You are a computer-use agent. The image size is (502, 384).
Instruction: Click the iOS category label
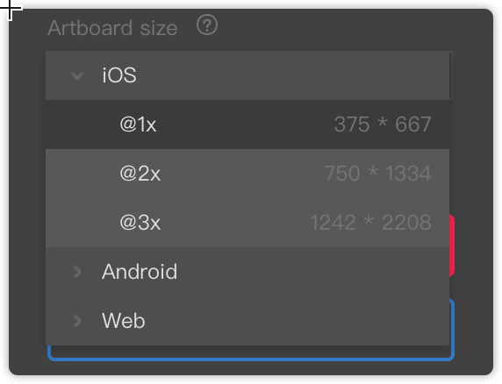tap(119, 75)
